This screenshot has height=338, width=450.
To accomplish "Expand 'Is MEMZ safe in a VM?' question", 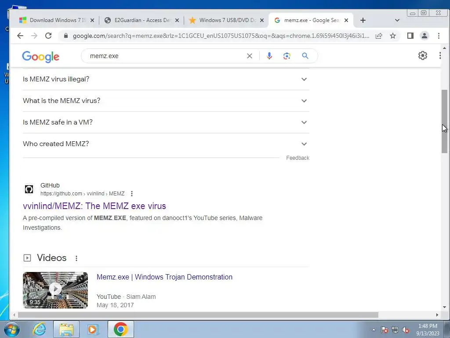I will pyautogui.click(x=166, y=122).
